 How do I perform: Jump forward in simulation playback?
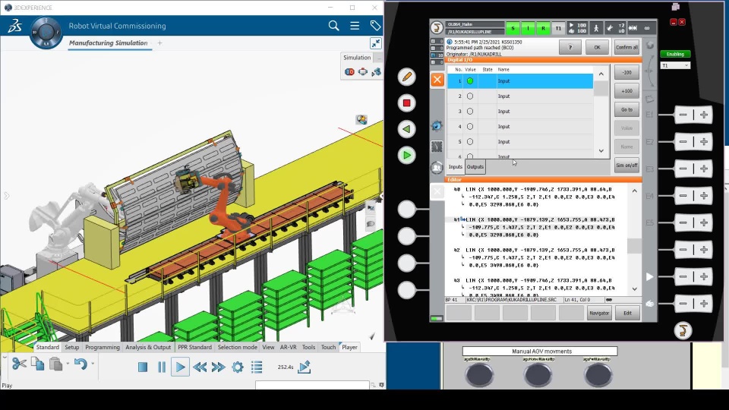[x=218, y=367]
